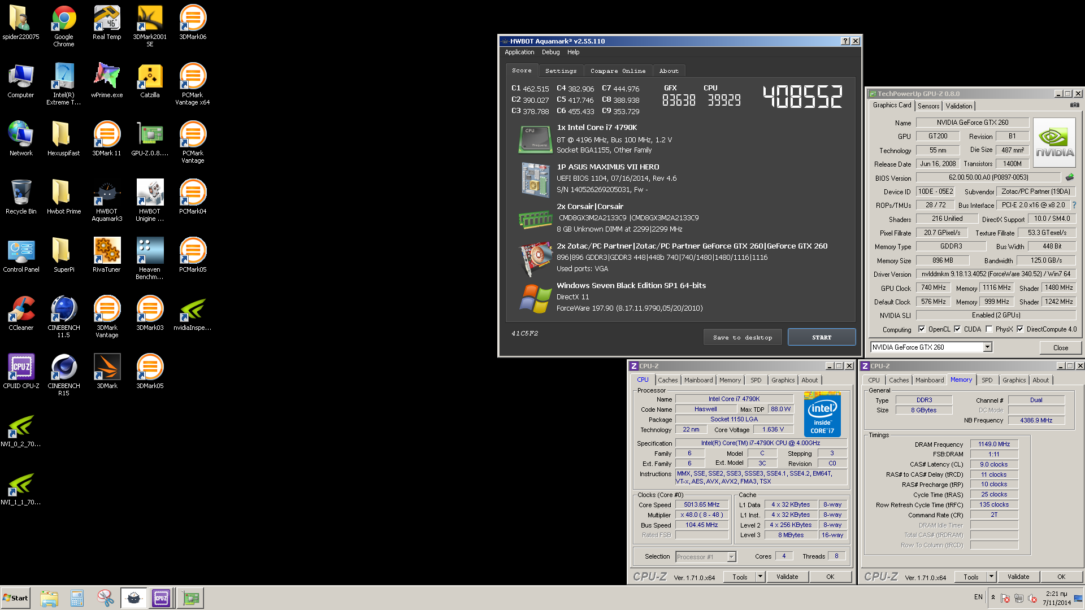
Task: Open Help menu in HWBOT Aquamark
Action: pyautogui.click(x=573, y=52)
